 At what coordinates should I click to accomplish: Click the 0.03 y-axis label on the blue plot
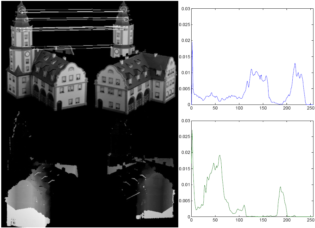(x=186, y=9)
